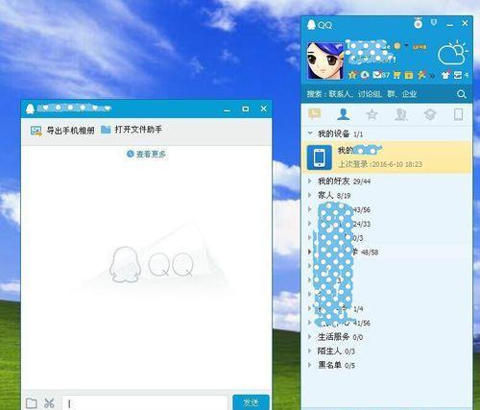Expand the 家人 8/19 group
The width and height of the screenshot is (480, 410).
310,195
